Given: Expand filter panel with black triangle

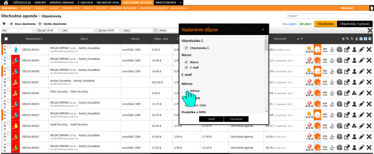Looking at the screenshot, I should click(x=4, y=24).
